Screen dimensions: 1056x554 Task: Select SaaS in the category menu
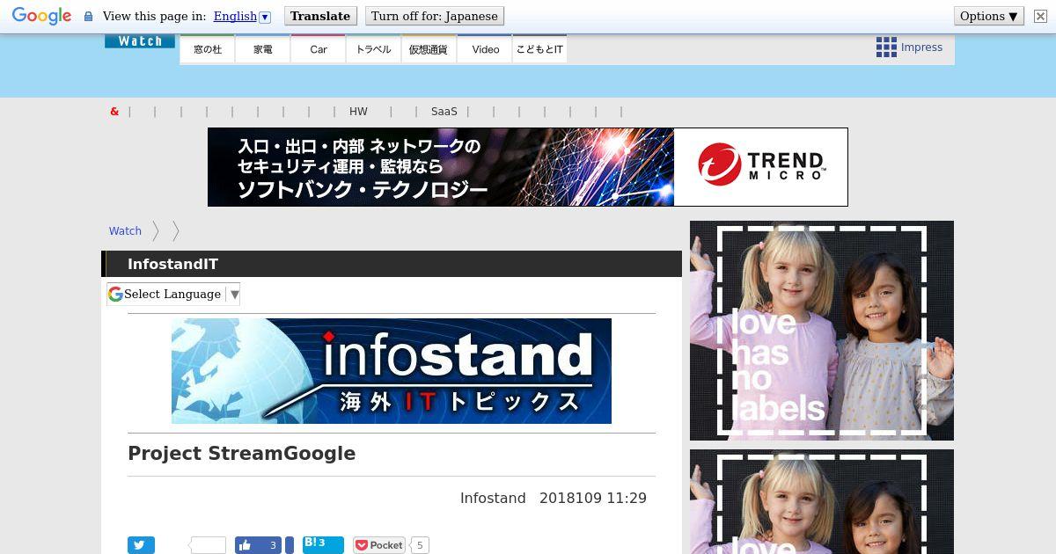click(x=444, y=112)
